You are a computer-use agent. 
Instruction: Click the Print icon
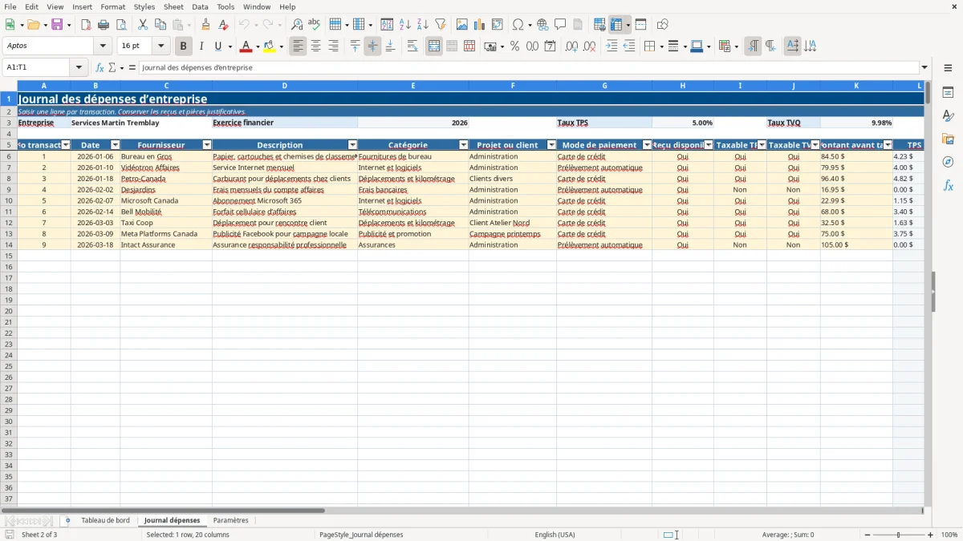coord(104,25)
